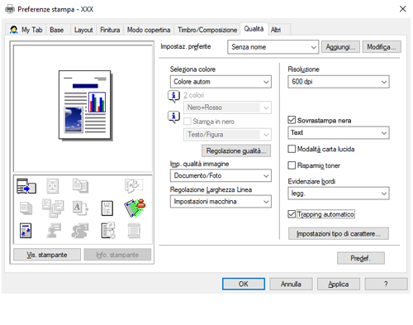Open the Imp. qualità immagine Documento/Foto dropdown
This screenshot has height=325, width=413.
point(221,175)
